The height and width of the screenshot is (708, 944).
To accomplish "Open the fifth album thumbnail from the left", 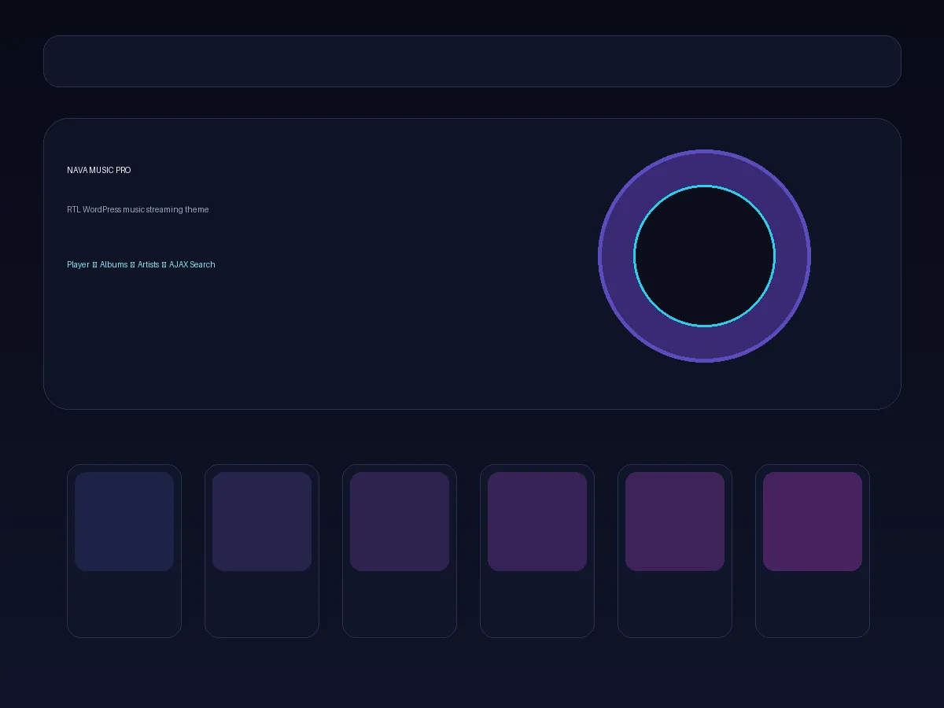I will click(x=675, y=522).
